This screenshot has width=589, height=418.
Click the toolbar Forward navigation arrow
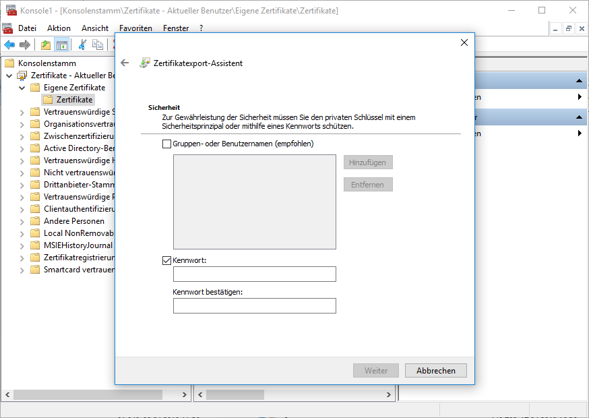point(25,44)
